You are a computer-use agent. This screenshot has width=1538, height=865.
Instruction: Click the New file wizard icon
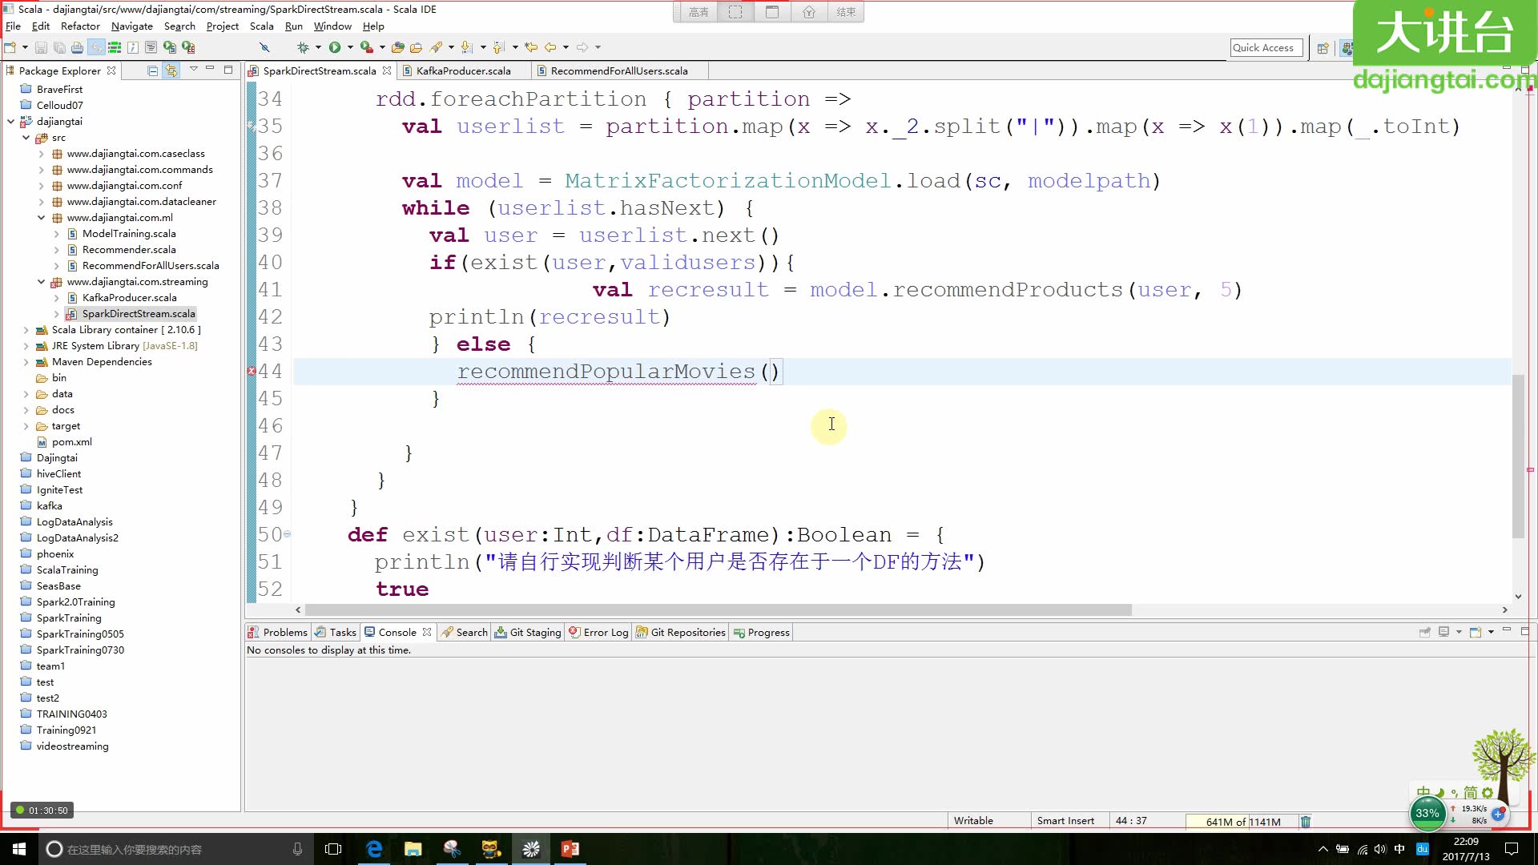(x=10, y=47)
